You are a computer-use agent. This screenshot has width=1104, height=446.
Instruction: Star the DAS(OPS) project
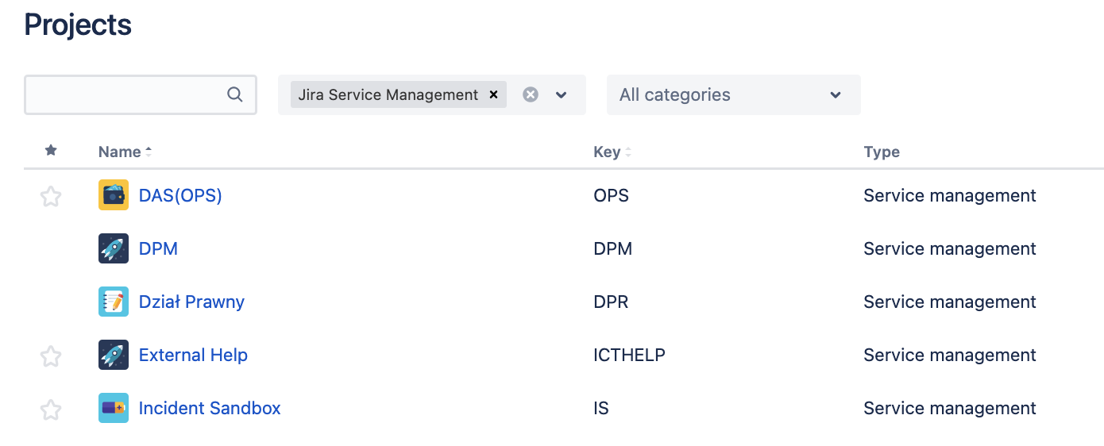click(51, 196)
